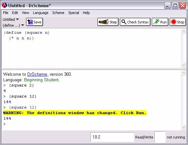Click the '(* n n n))' code line

[22, 38]
